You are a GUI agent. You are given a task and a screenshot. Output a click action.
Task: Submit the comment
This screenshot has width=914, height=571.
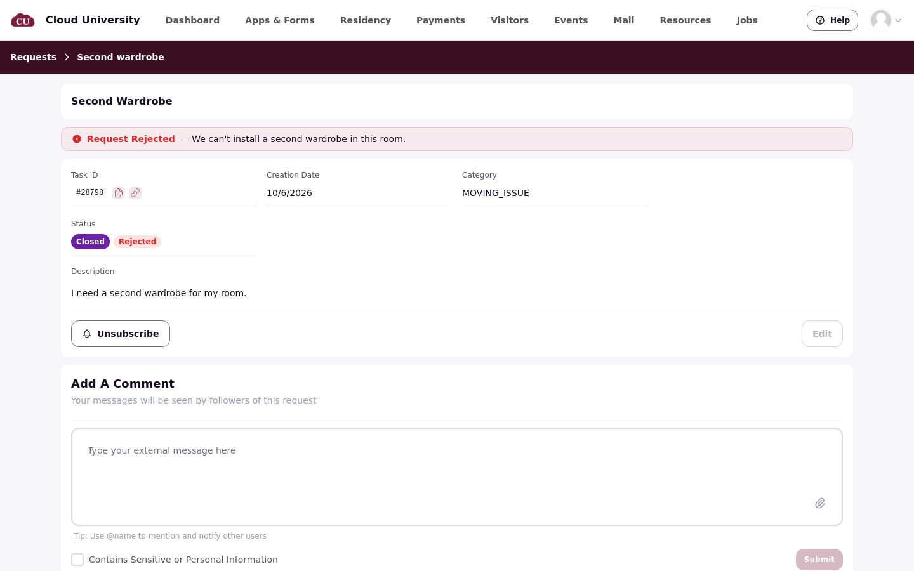tap(819, 560)
